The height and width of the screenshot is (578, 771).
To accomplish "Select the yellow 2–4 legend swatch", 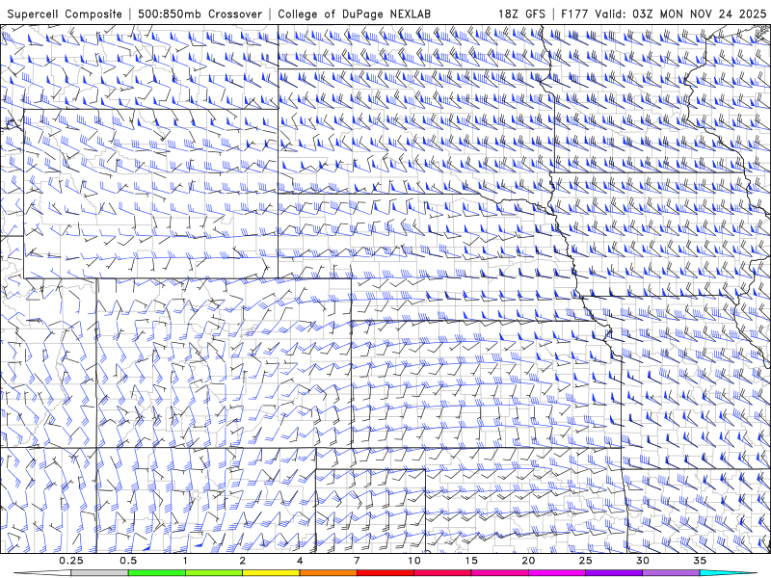I will 271,573.
